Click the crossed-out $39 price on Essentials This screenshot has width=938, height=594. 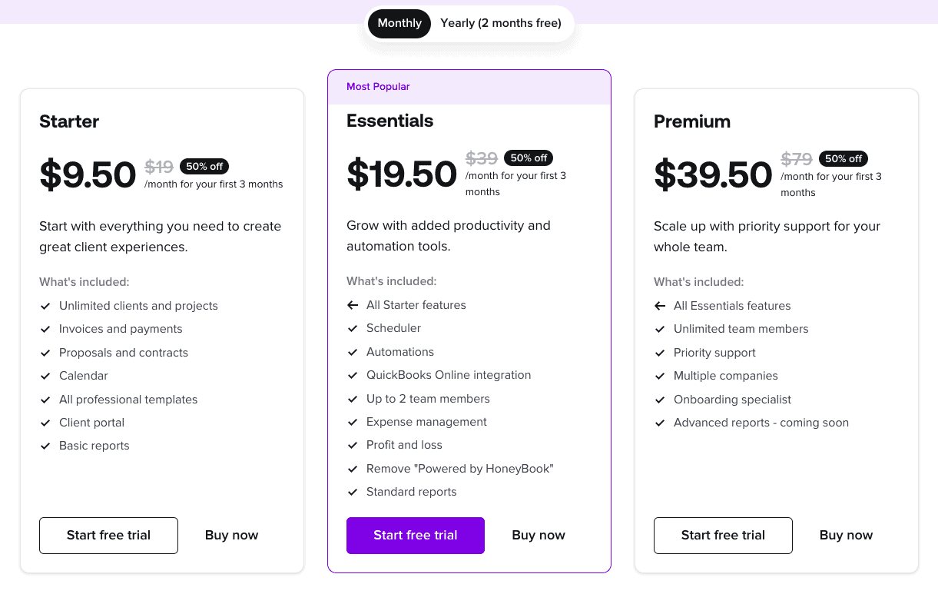point(481,158)
